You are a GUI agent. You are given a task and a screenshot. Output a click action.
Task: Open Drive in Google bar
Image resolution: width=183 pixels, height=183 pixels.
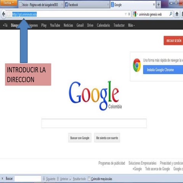[x=90, y=25]
